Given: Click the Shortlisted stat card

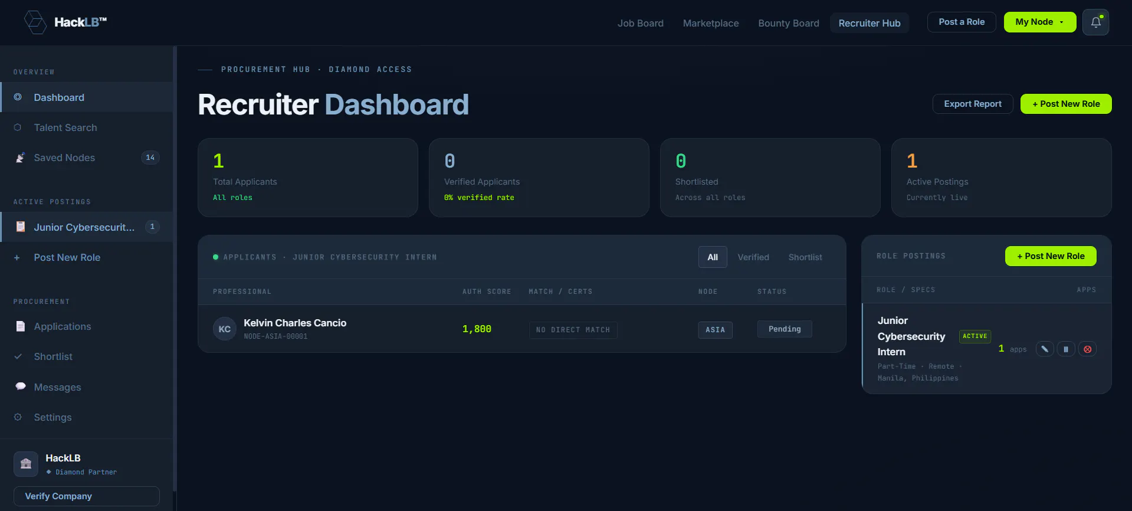Looking at the screenshot, I should point(770,178).
